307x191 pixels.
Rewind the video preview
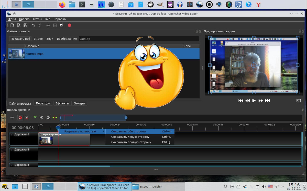(247, 101)
